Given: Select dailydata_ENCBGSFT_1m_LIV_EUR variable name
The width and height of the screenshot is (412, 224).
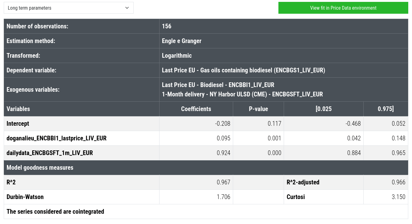Looking at the screenshot, I should coord(50,153).
